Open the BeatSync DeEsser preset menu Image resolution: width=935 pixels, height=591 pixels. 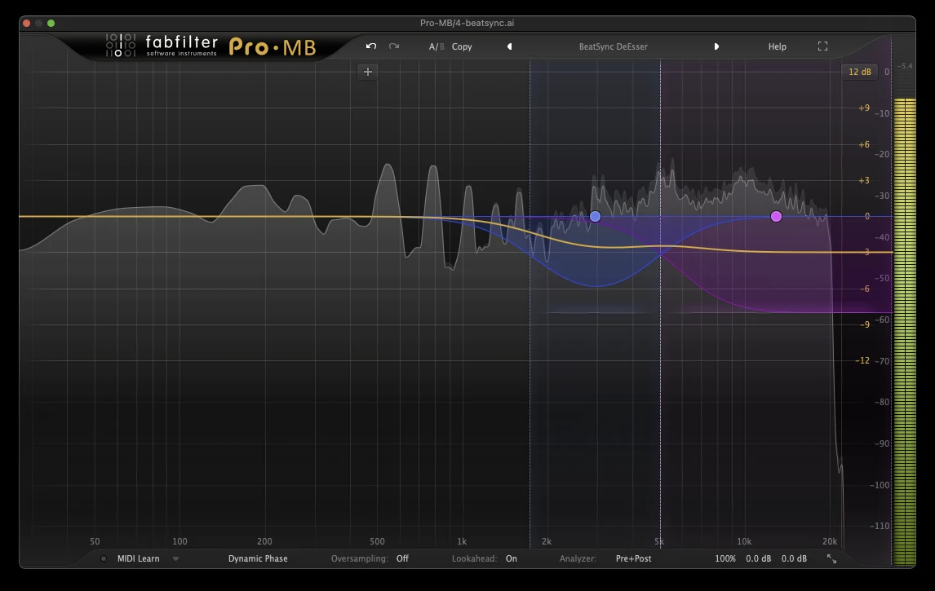tap(613, 46)
